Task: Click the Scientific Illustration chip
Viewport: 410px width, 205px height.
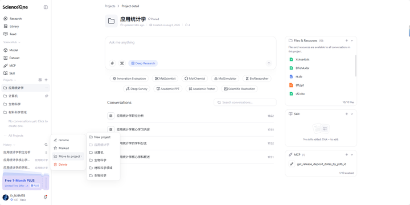Action: coord(239,89)
